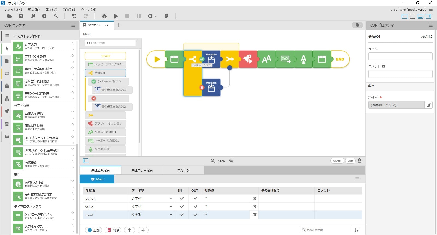437x235 pixels.
Task: Open scenario file with folder icon
Action: [x=10, y=16]
